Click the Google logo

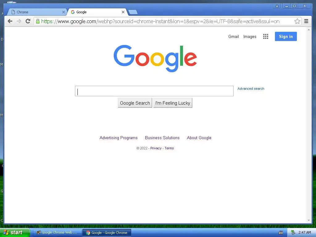point(155,58)
